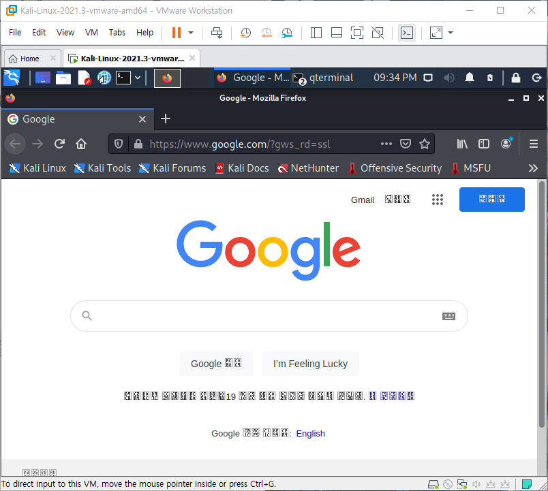Open tracking protection shield icon
The image size is (548, 491).
coord(119,144)
